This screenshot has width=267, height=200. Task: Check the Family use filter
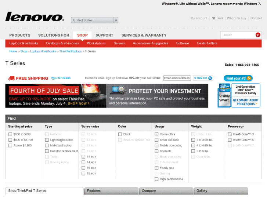click(156, 168)
